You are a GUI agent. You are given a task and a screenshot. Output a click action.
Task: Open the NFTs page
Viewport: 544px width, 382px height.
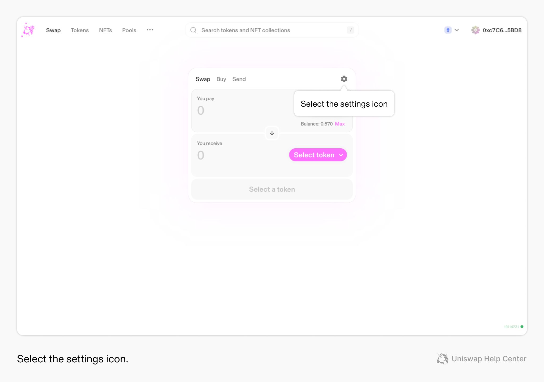[x=105, y=30]
